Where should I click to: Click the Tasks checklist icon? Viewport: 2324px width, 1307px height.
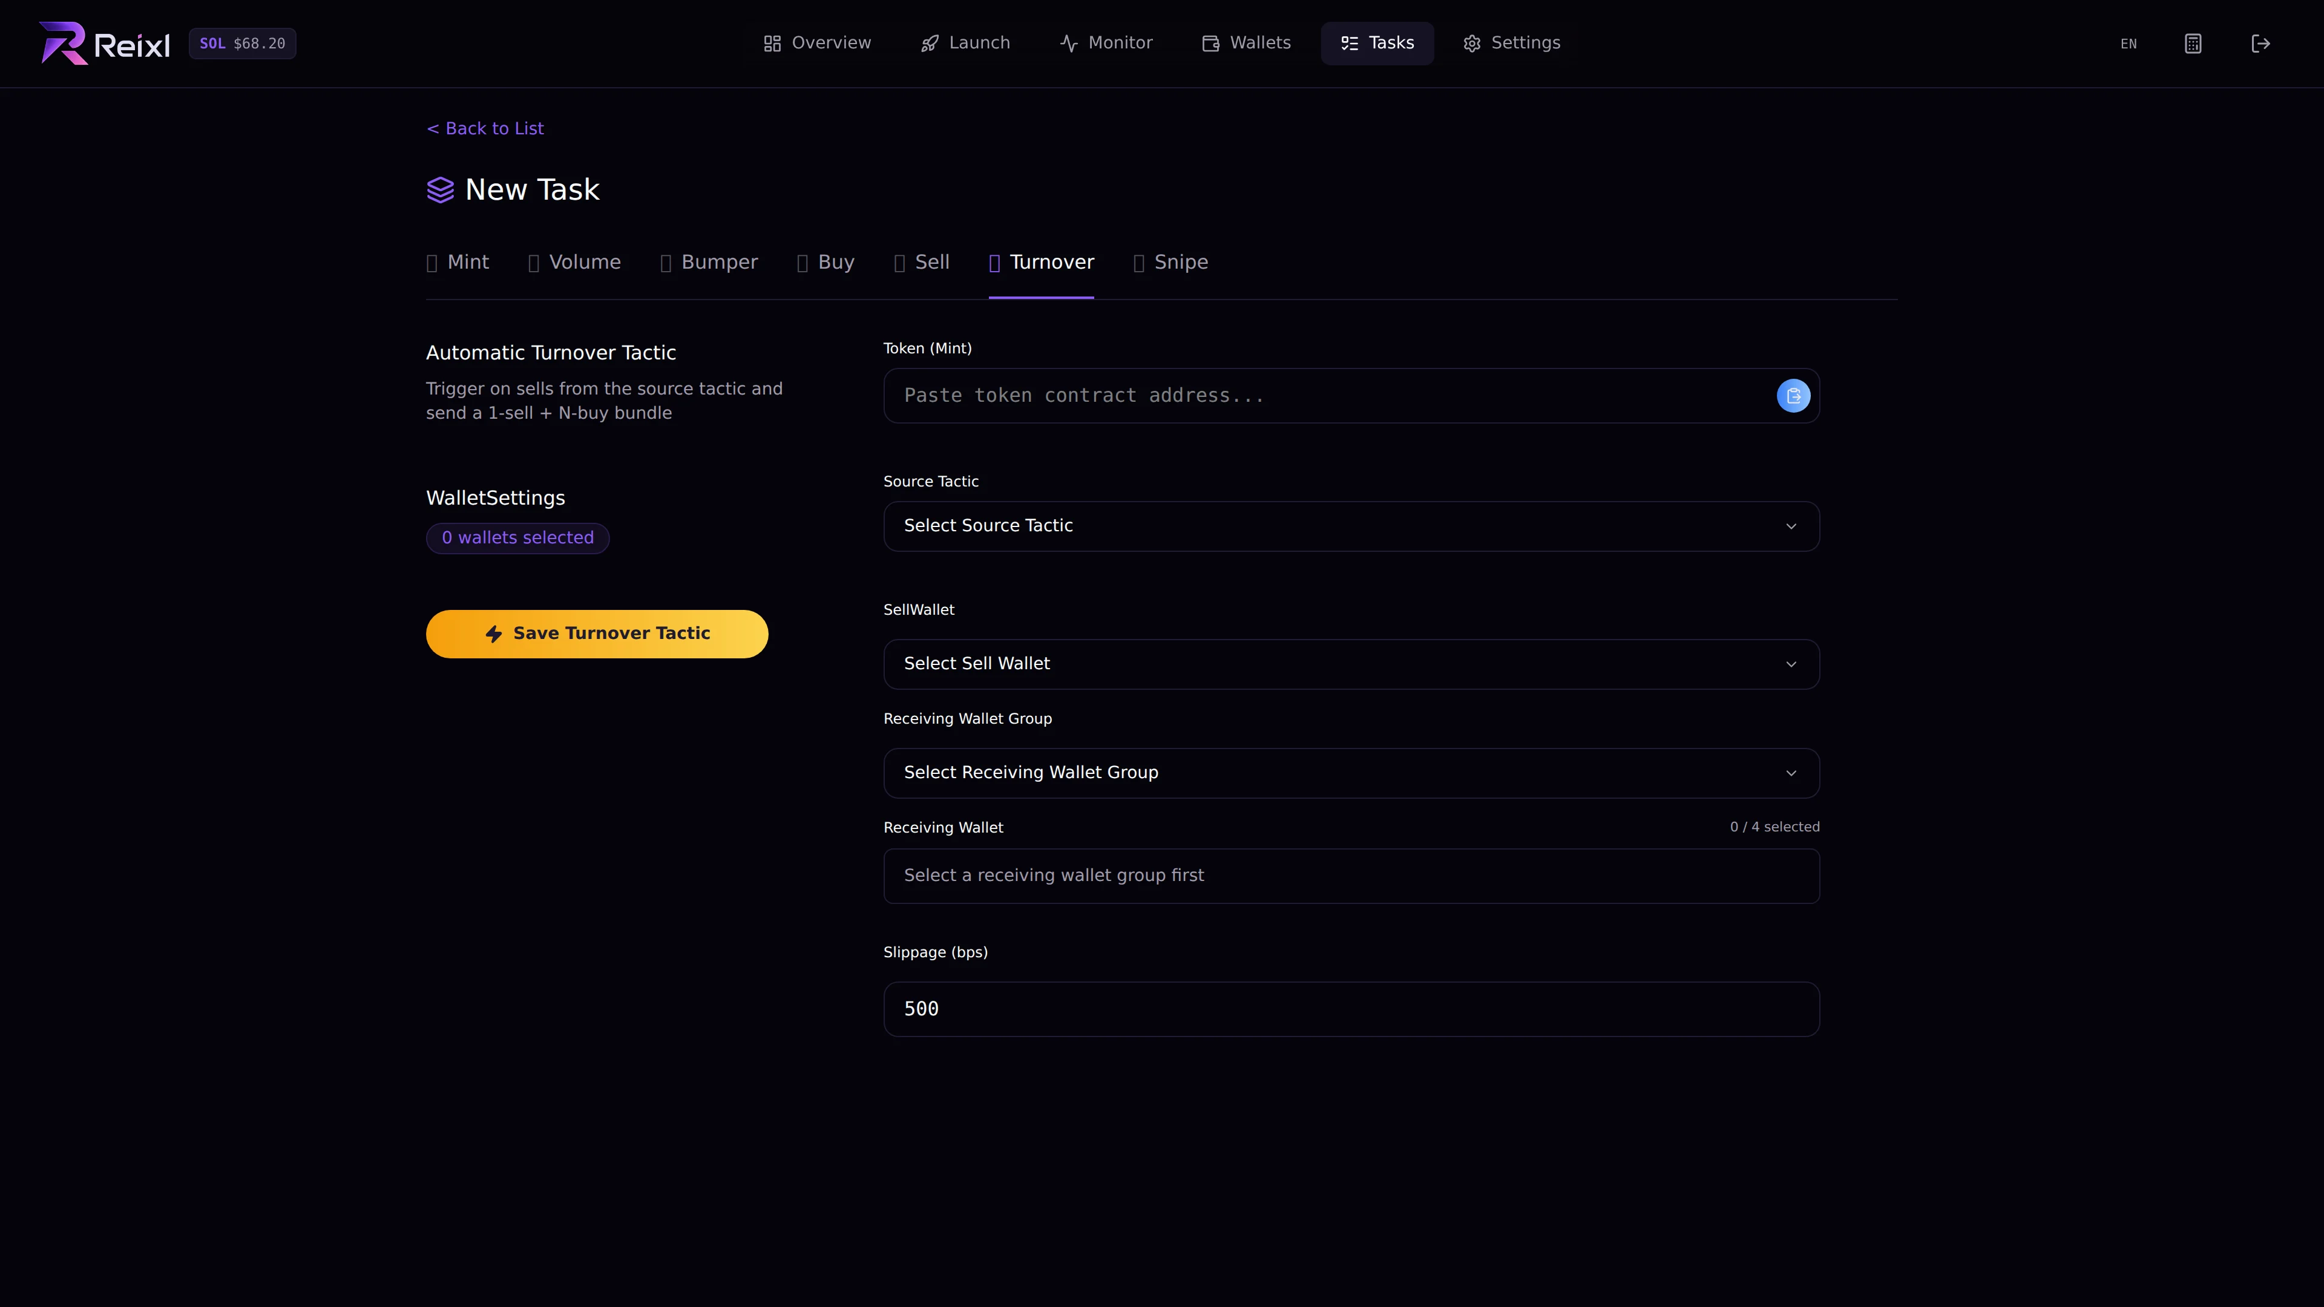point(1350,44)
